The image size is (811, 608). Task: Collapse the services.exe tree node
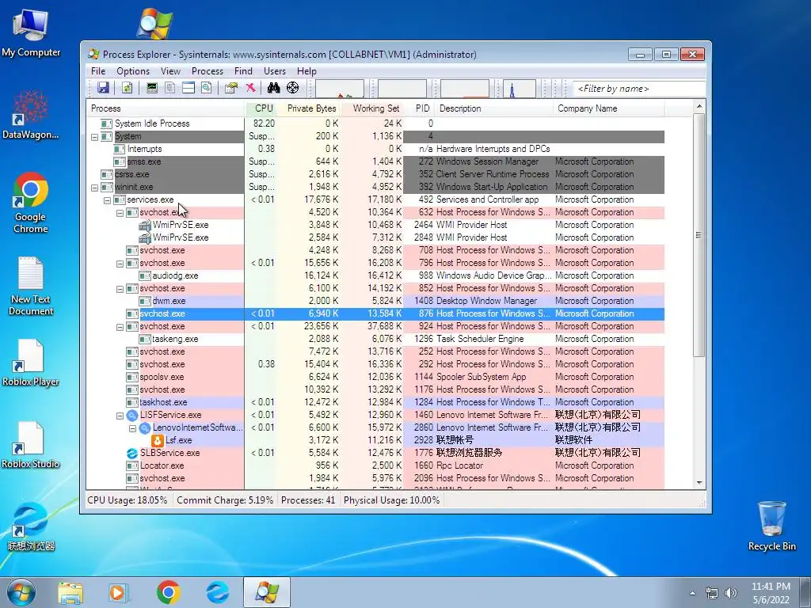coord(107,200)
